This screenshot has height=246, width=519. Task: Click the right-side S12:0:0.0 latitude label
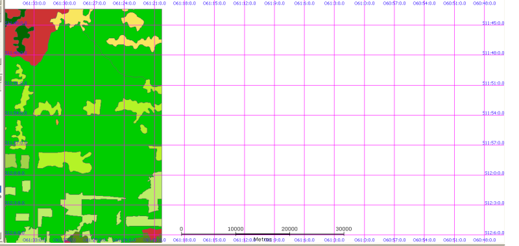(x=494, y=173)
